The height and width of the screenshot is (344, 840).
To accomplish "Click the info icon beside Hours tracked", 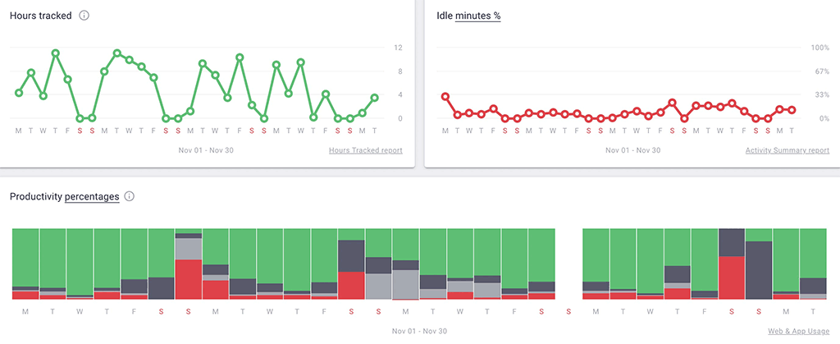I will 84,16.
